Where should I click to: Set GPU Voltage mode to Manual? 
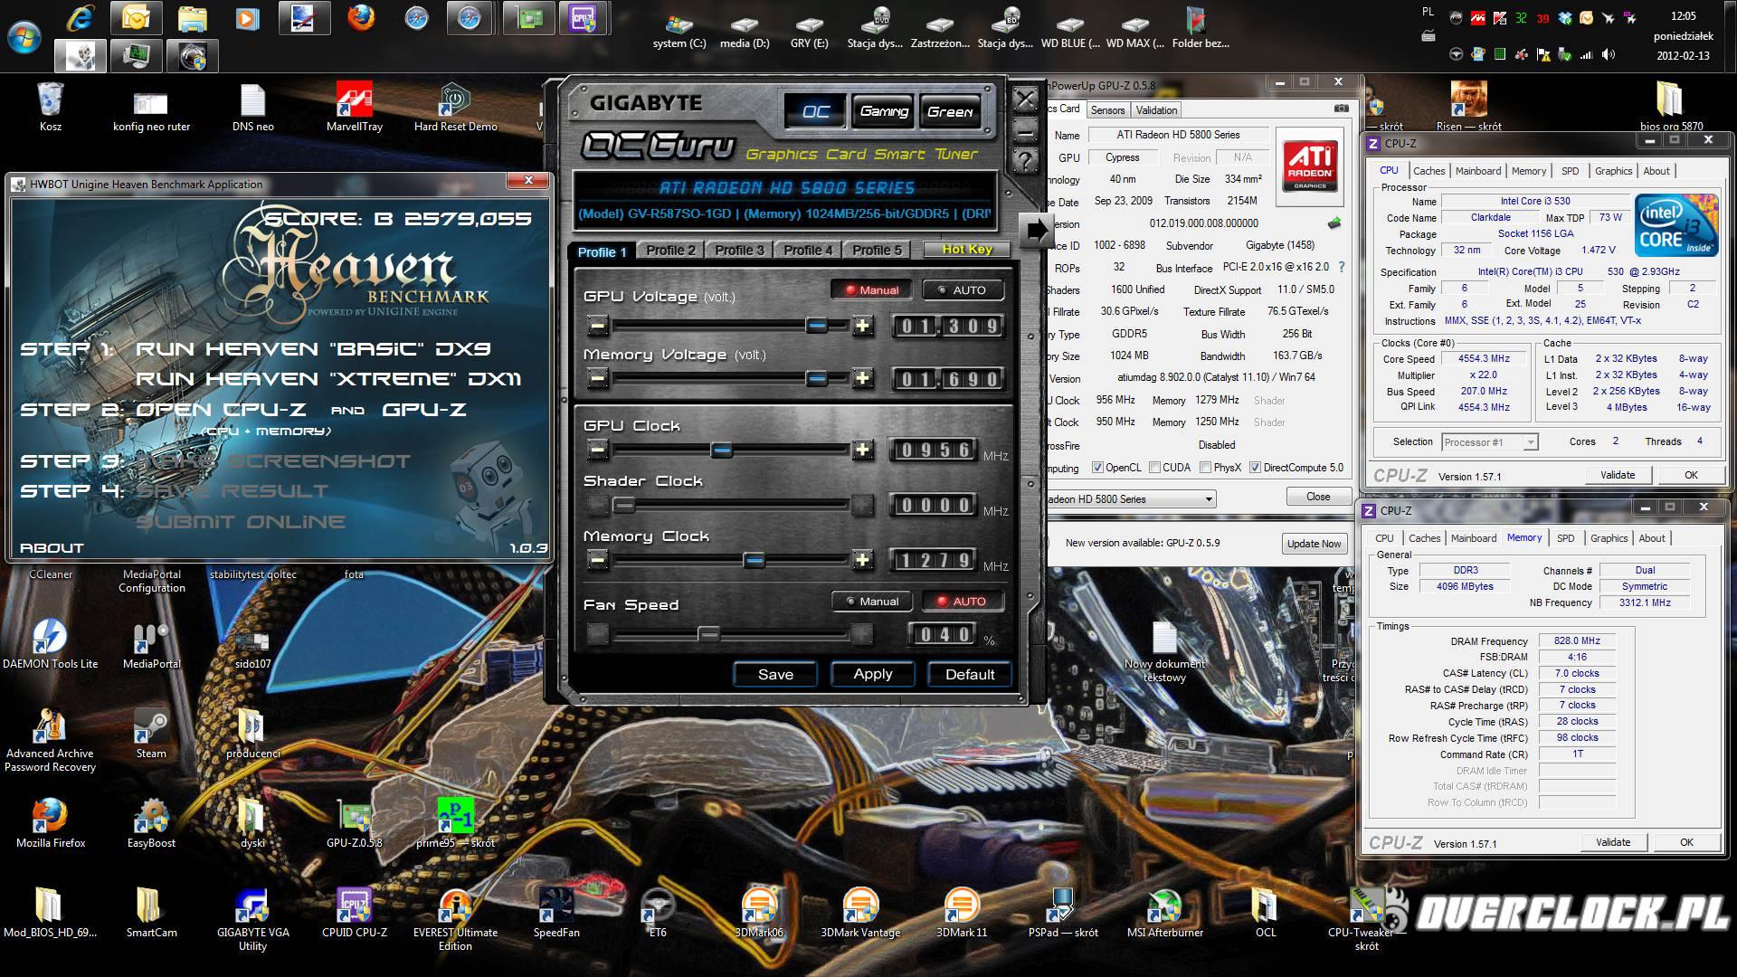click(871, 289)
